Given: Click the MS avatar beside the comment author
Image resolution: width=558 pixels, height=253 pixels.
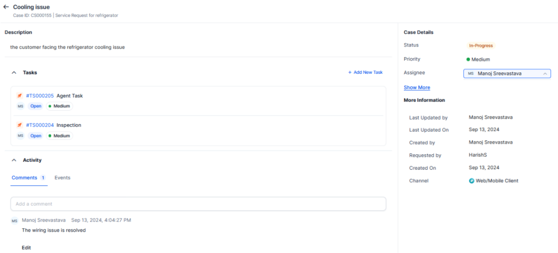Looking at the screenshot, I should click(x=14, y=220).
